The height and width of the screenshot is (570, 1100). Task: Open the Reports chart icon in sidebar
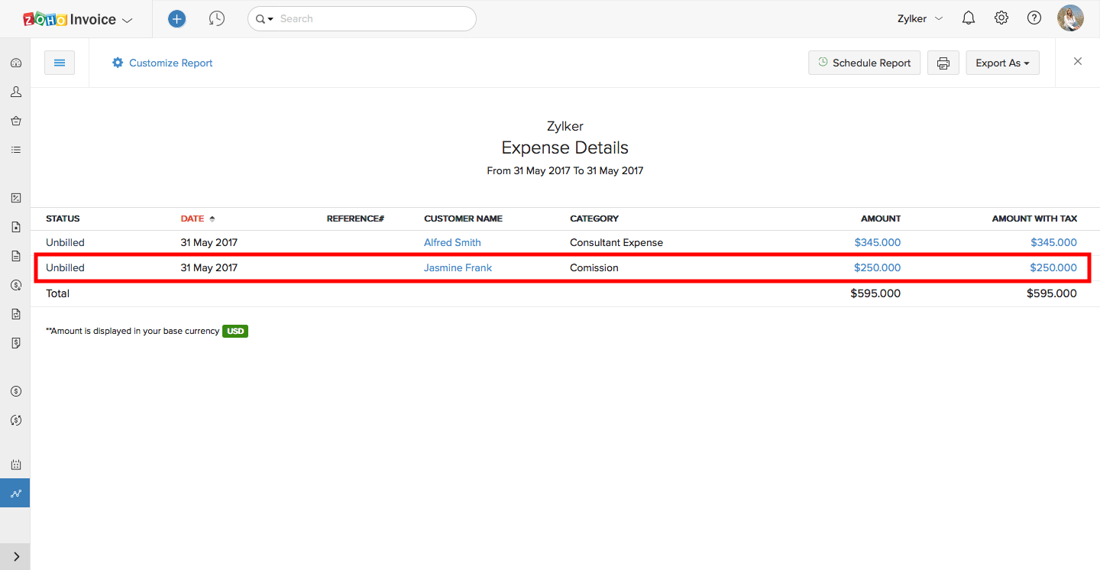click(15, 494)
